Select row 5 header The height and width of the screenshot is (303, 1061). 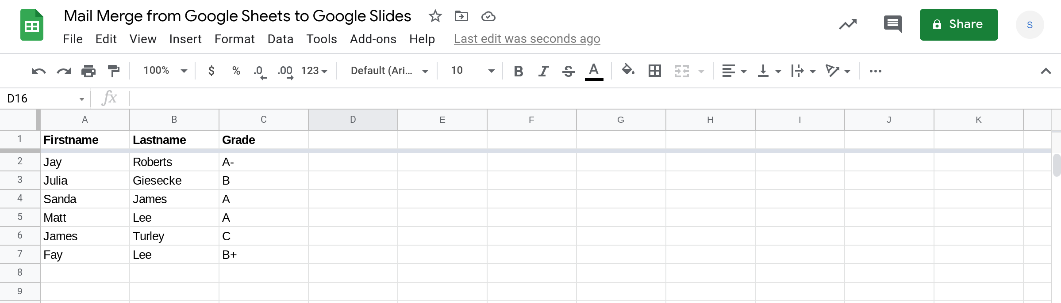pos(20,217)
